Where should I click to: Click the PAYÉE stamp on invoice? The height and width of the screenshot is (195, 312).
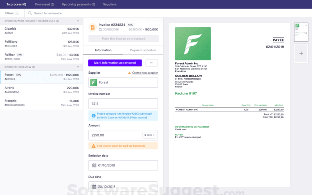pyautogui.click(x=278, y=40)
